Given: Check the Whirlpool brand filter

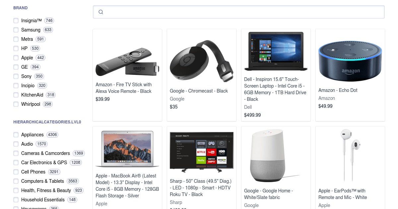Looking at the screenshot, I should coord(16,104).
